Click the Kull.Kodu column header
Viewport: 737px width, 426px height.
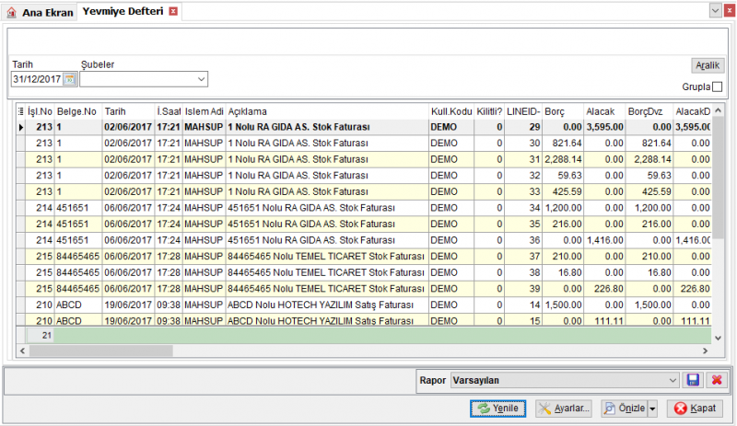(451, 111)
